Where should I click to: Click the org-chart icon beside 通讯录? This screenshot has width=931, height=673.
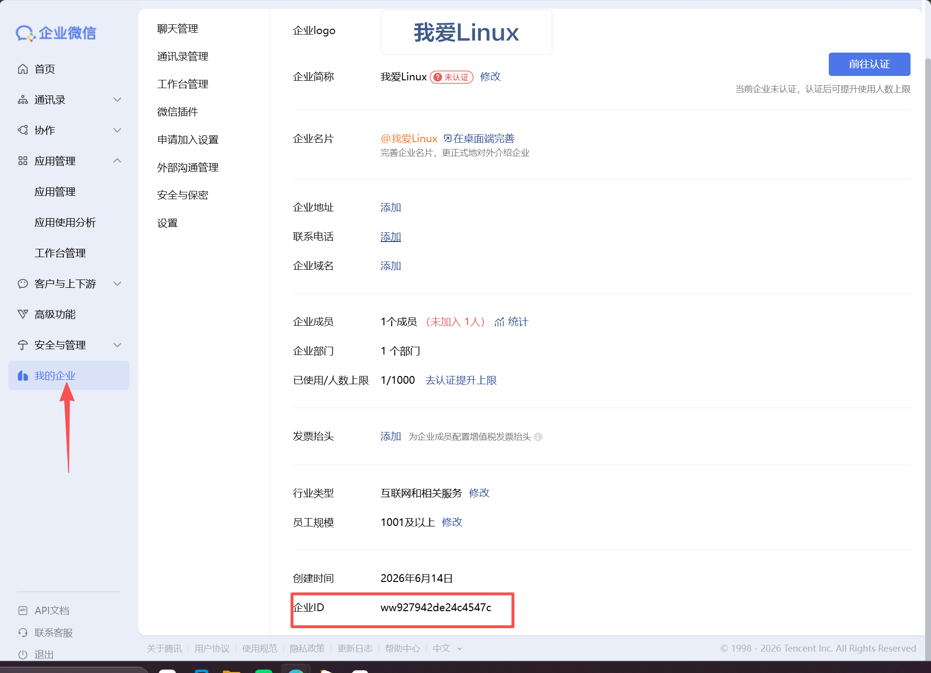click(x=23, y=100)
